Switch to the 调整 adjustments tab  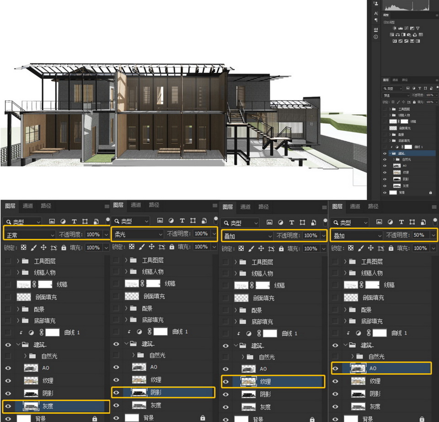coord(386,15)
